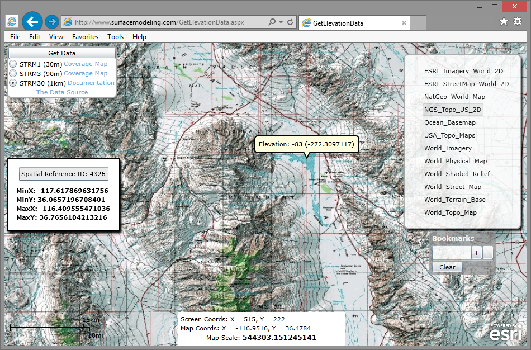This screenshot has height=350, width=531.
Task: Open the Edit menu
Action: point(35,36)
